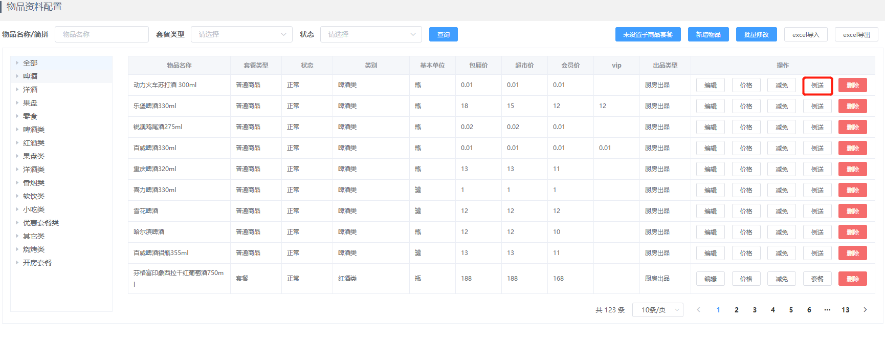Screen dimensions: 885x338
Task: Go to page 6 in pagination
Action: pos(809,310)
